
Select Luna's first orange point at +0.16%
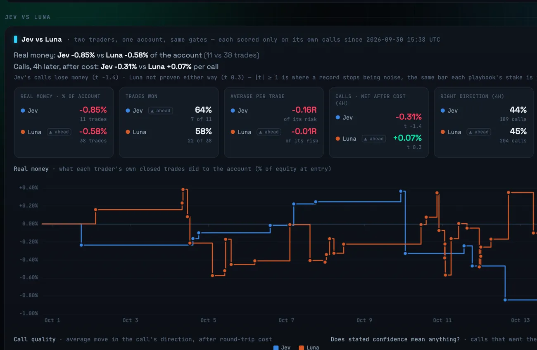coord(95,210)
